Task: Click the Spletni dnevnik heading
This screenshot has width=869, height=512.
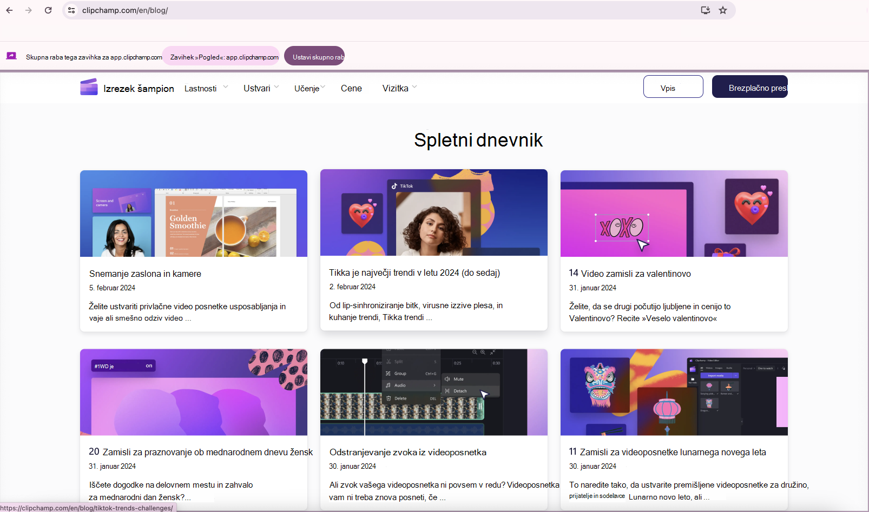Action: (478, 140)
